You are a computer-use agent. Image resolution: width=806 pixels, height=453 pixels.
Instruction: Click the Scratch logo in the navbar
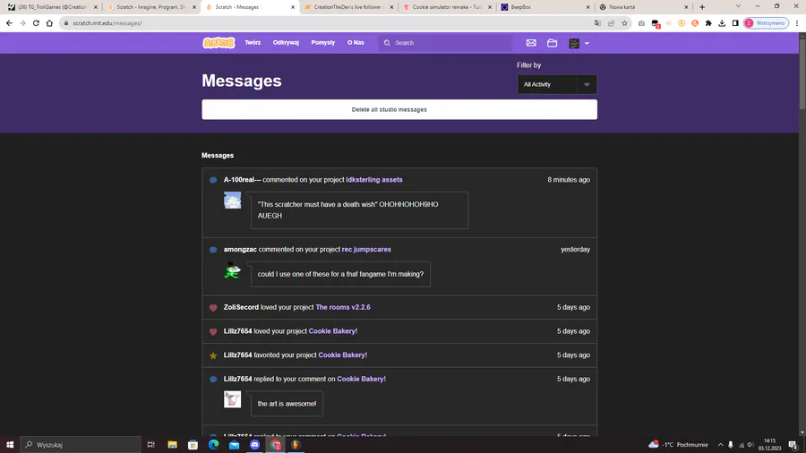coord(219,43)
